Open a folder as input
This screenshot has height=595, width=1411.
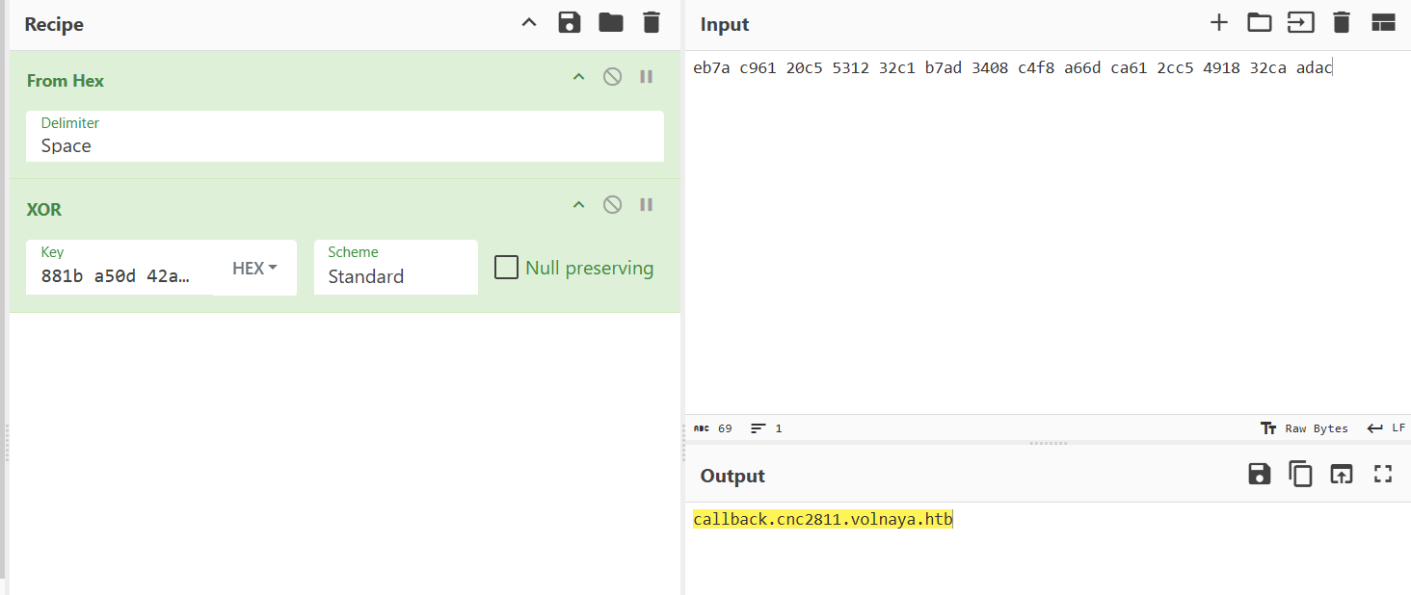coord(1260,22)
